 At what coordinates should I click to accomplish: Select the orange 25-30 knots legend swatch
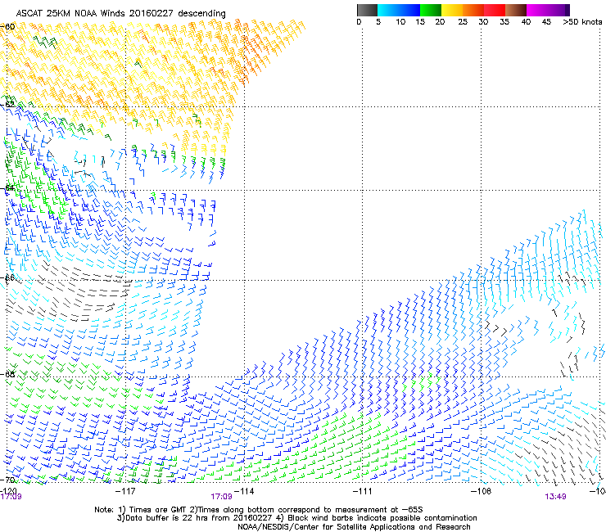473,10
